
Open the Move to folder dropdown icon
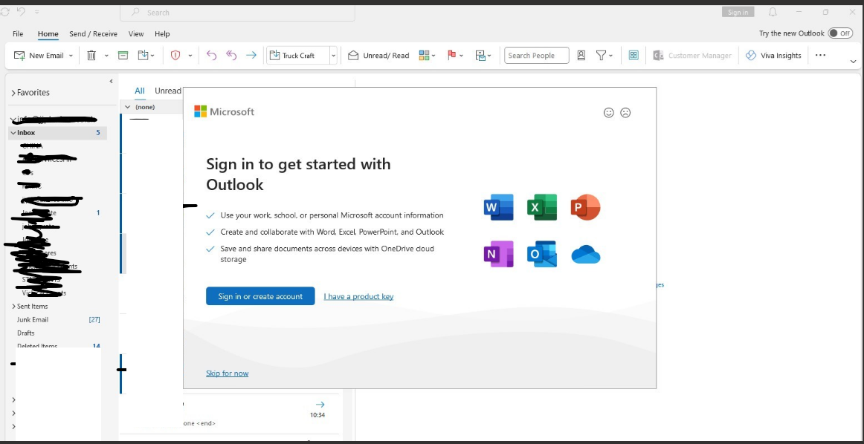point(146,56)
